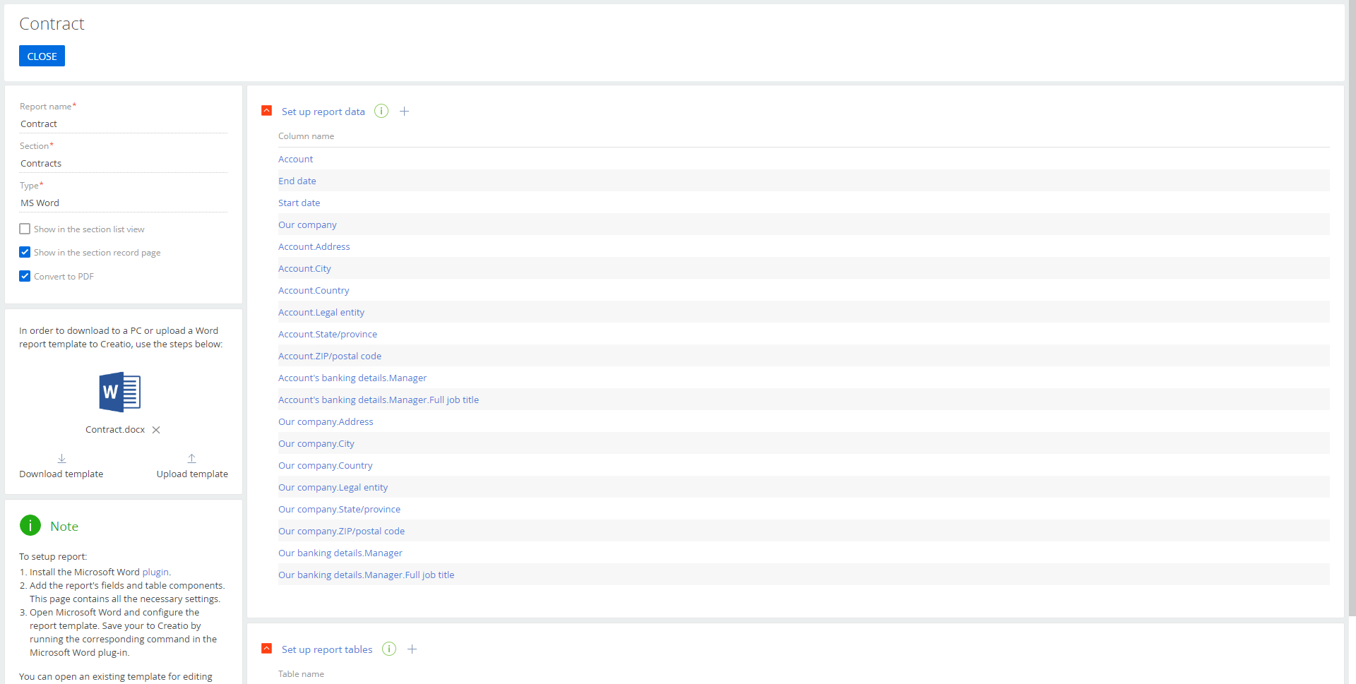This screenshot has width=1356, height=684.
Task: Click the Table name header
Action: (x=302, y=674)
